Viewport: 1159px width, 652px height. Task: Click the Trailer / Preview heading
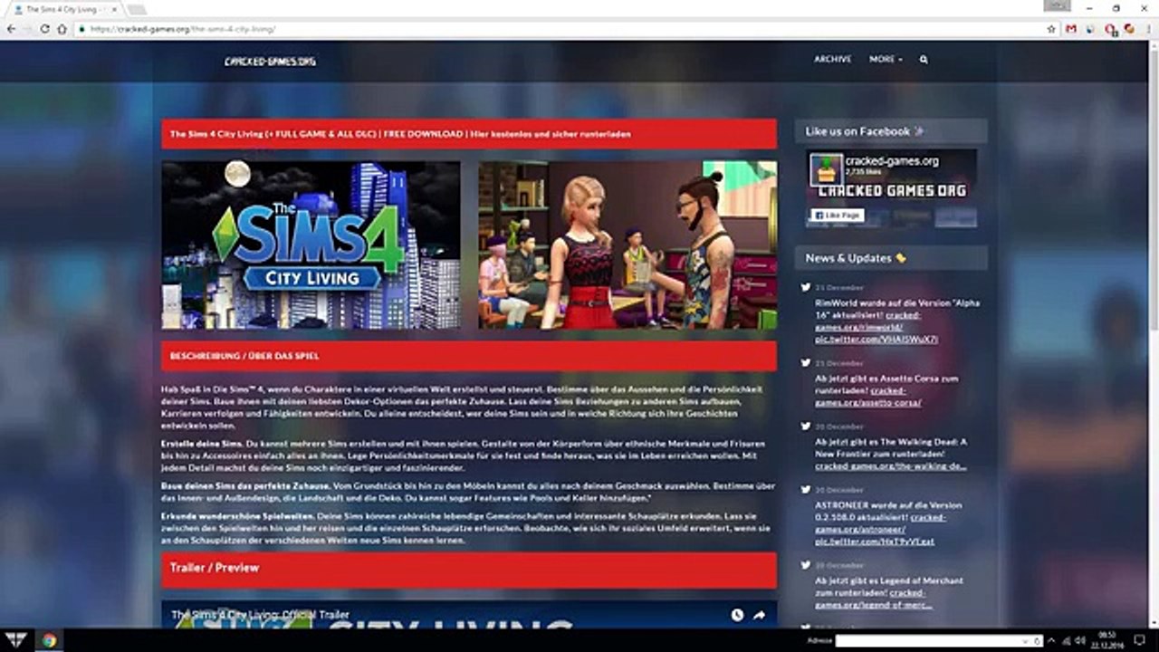tap(215, 568)
